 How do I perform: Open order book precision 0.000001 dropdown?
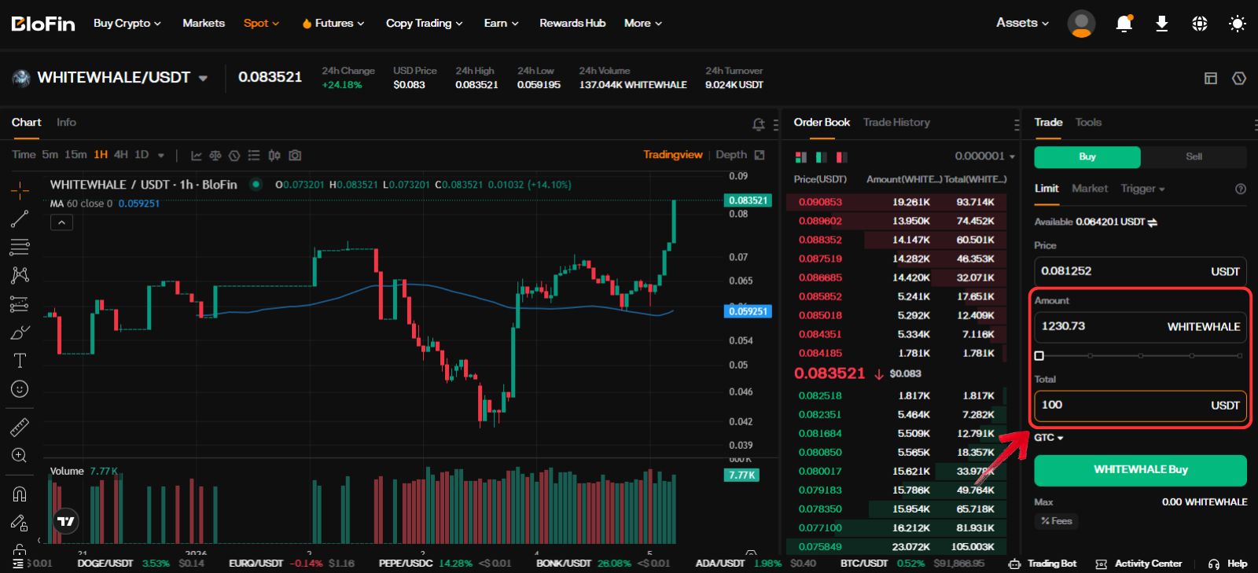pyautogui.click(x=984, y=156)
